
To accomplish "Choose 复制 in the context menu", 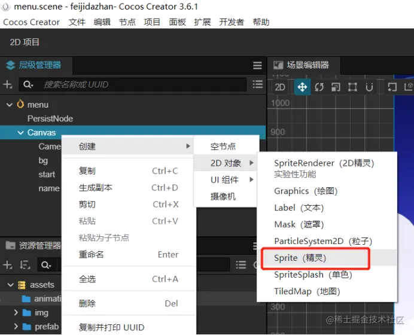I will tap(128, 171).
